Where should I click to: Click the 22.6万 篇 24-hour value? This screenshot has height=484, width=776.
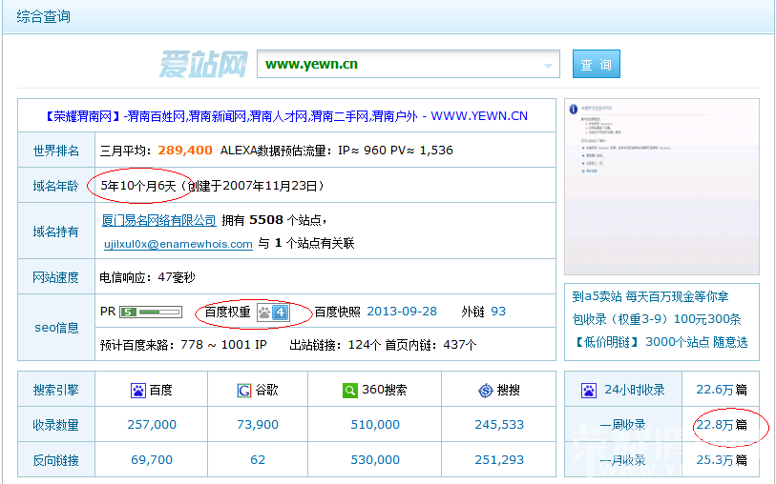coord(722,390)
